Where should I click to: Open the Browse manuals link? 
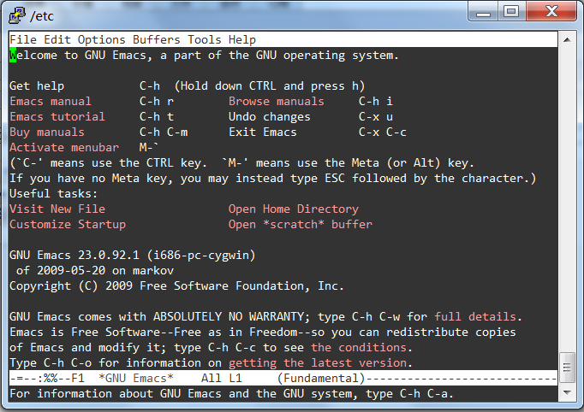[x=277, y=101]
